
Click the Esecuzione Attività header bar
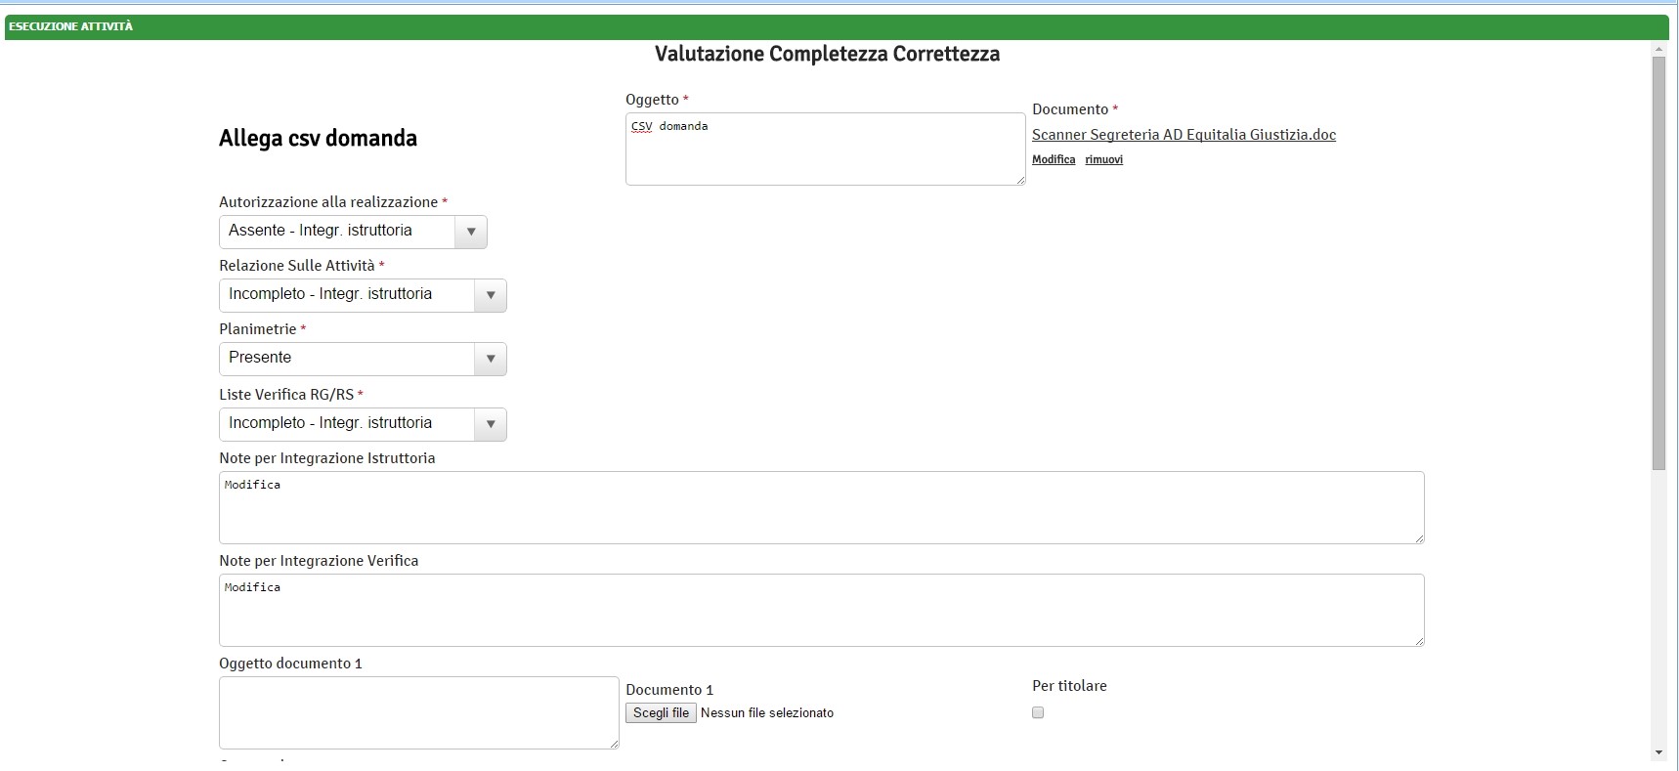[x=837, y=26]
